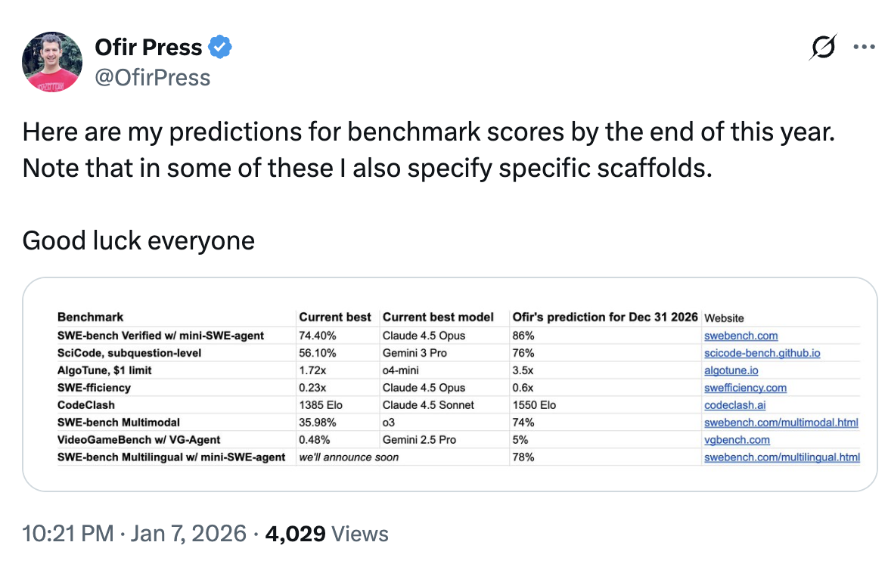Click the swefficiency.com website link
Viewport: 888px width, 567px height.
(x=745, y=388)
